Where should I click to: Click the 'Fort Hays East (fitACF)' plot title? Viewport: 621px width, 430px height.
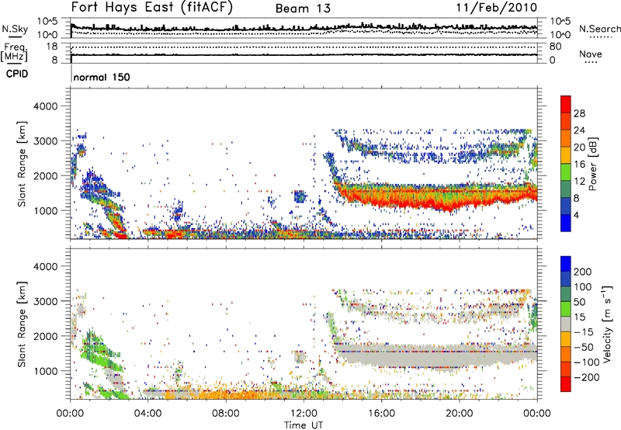coord(151,7)
